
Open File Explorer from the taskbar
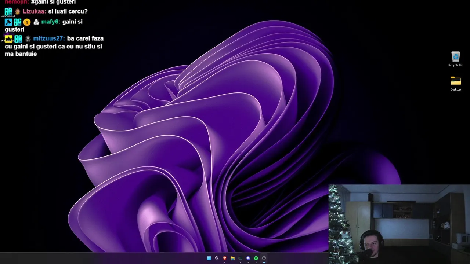(x=232, y=258)
